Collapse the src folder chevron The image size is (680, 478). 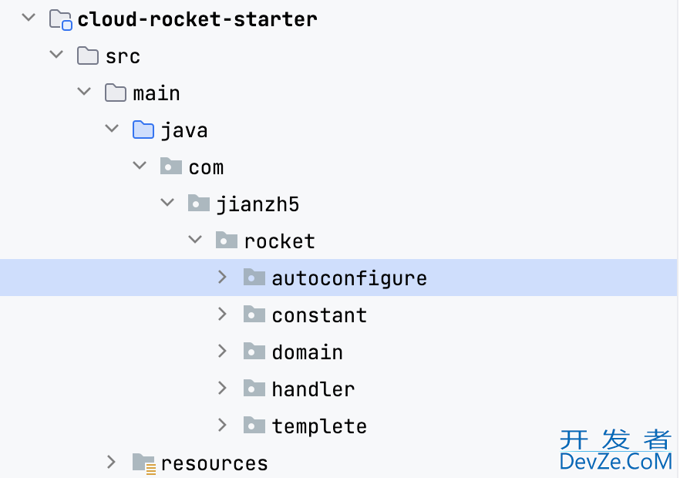coord(56,55)
